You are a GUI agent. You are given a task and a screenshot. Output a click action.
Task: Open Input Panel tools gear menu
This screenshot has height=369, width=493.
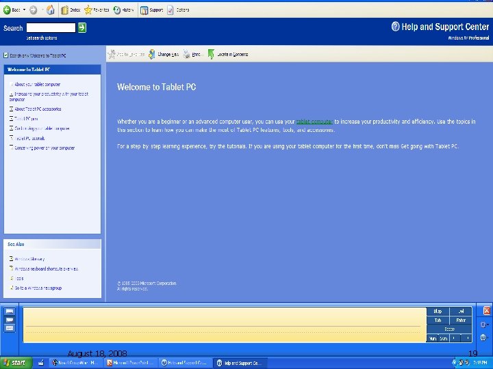[484, 325]
